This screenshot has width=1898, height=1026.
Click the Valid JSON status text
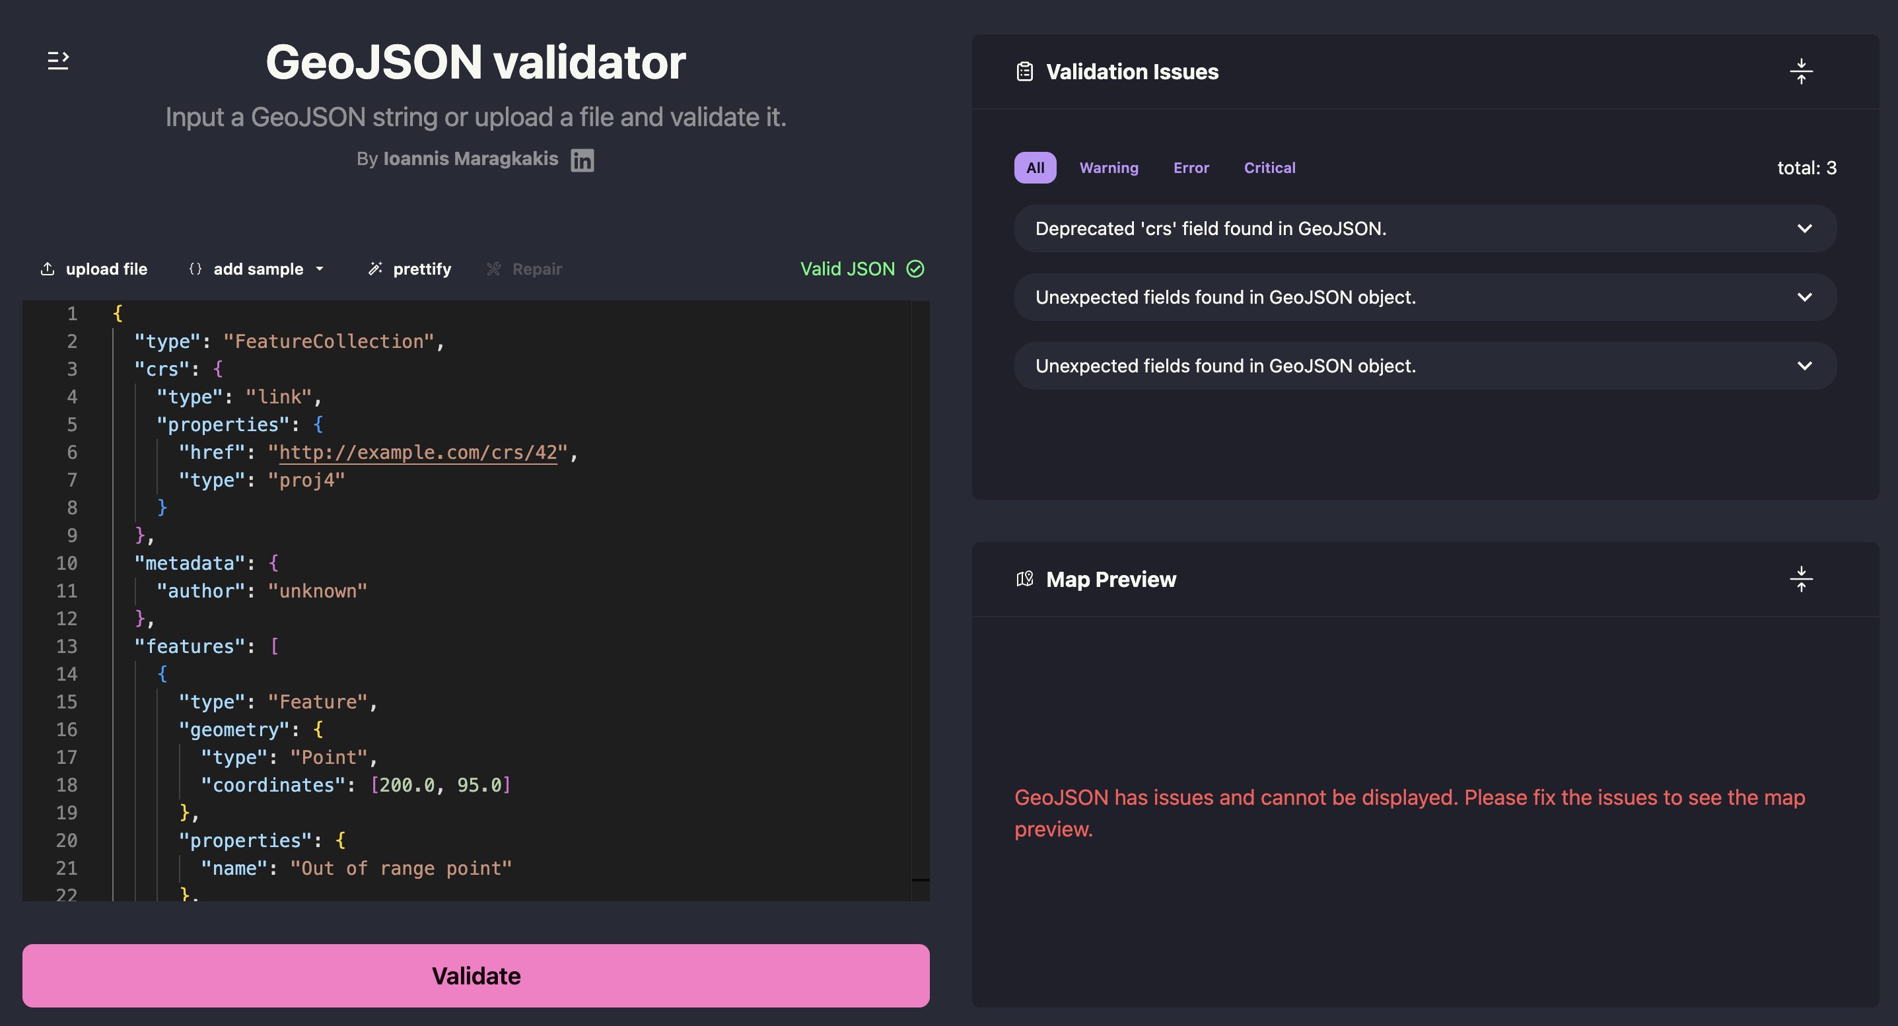point(847,269)
